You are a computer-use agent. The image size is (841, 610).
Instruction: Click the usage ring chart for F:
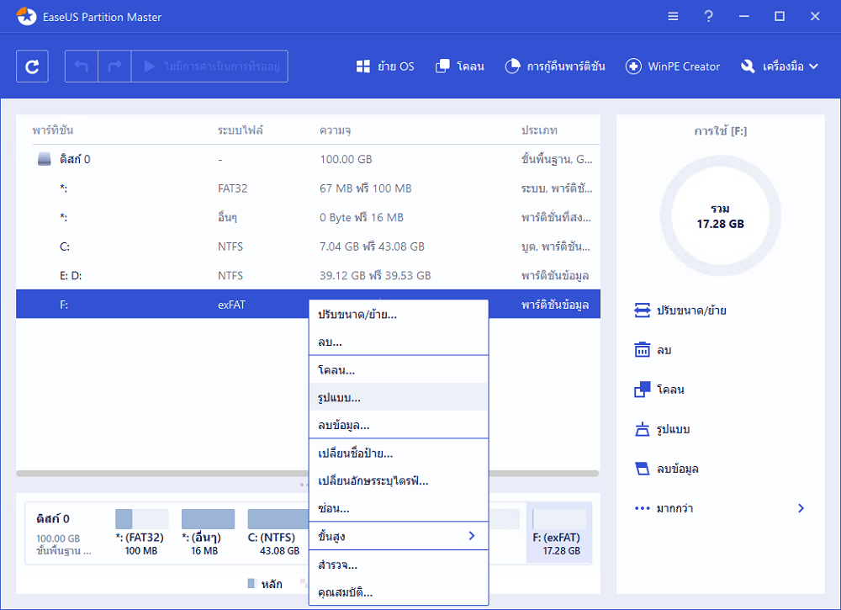tap(721, 216)
